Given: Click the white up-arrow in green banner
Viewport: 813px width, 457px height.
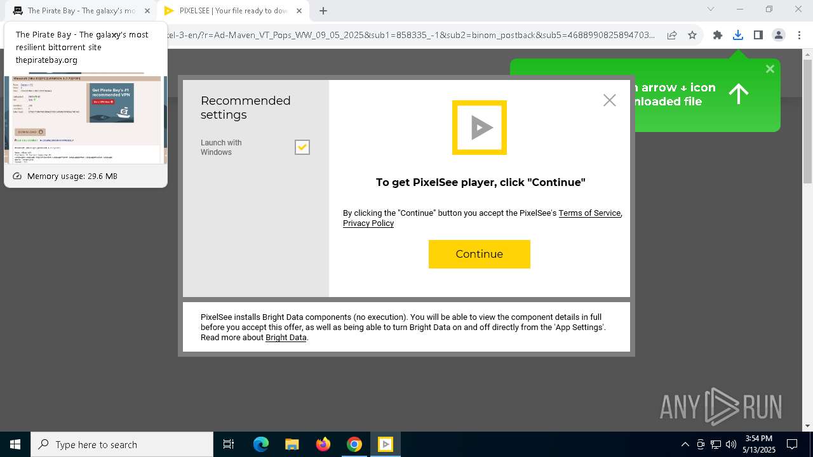Looking at the screenshot, I should [738, 94].
